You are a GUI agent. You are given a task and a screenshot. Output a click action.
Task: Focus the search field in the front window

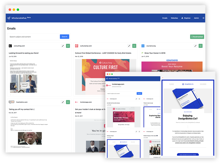pos(122,93)
